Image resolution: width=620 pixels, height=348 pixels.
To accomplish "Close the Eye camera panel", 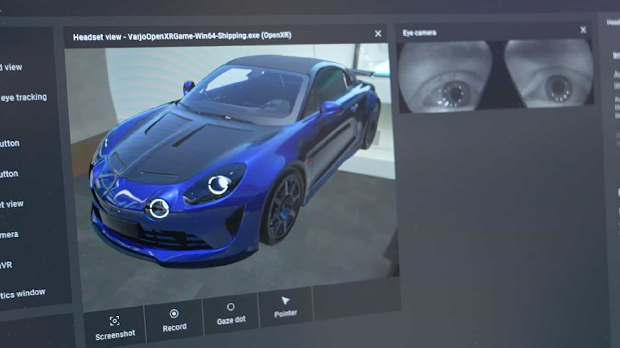I will click(583, 30).
